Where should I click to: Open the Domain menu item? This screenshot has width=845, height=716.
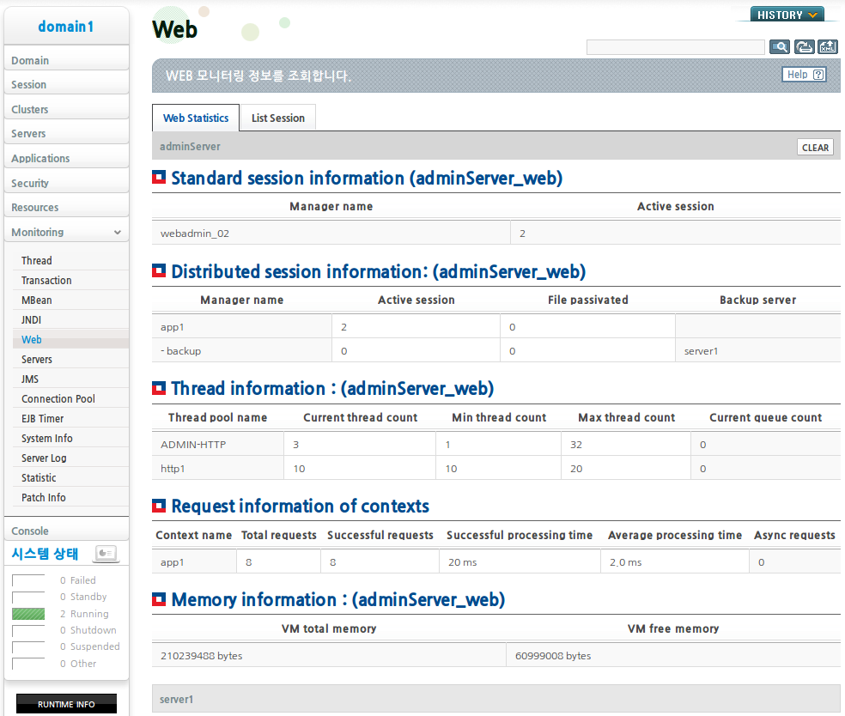[x=66, y=60]
